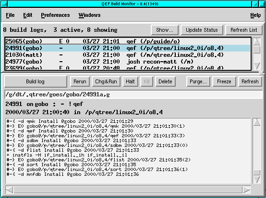Click the Chg&Run button

(x=106, y=81)
